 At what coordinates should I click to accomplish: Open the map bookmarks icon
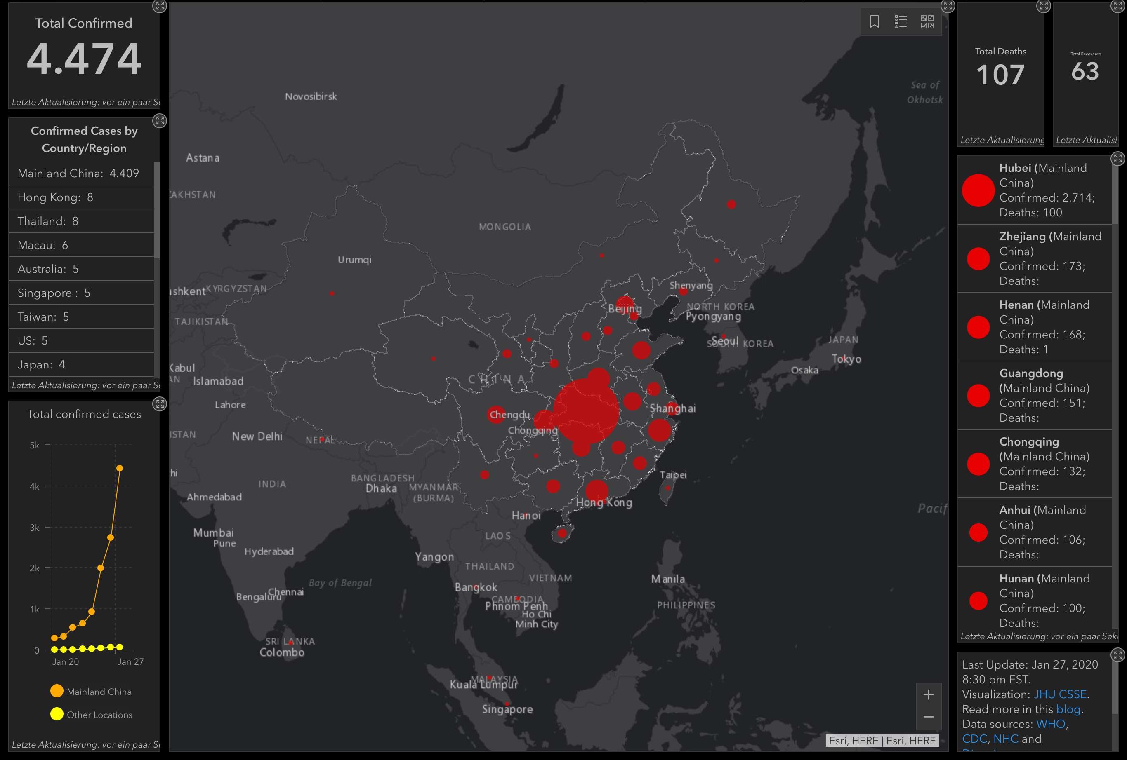click(875, 22)
